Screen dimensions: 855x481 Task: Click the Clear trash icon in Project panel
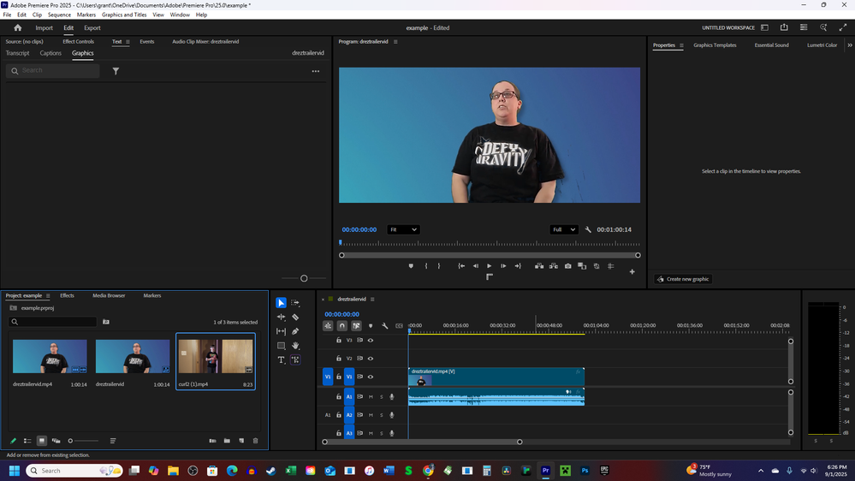click(255, 441)
